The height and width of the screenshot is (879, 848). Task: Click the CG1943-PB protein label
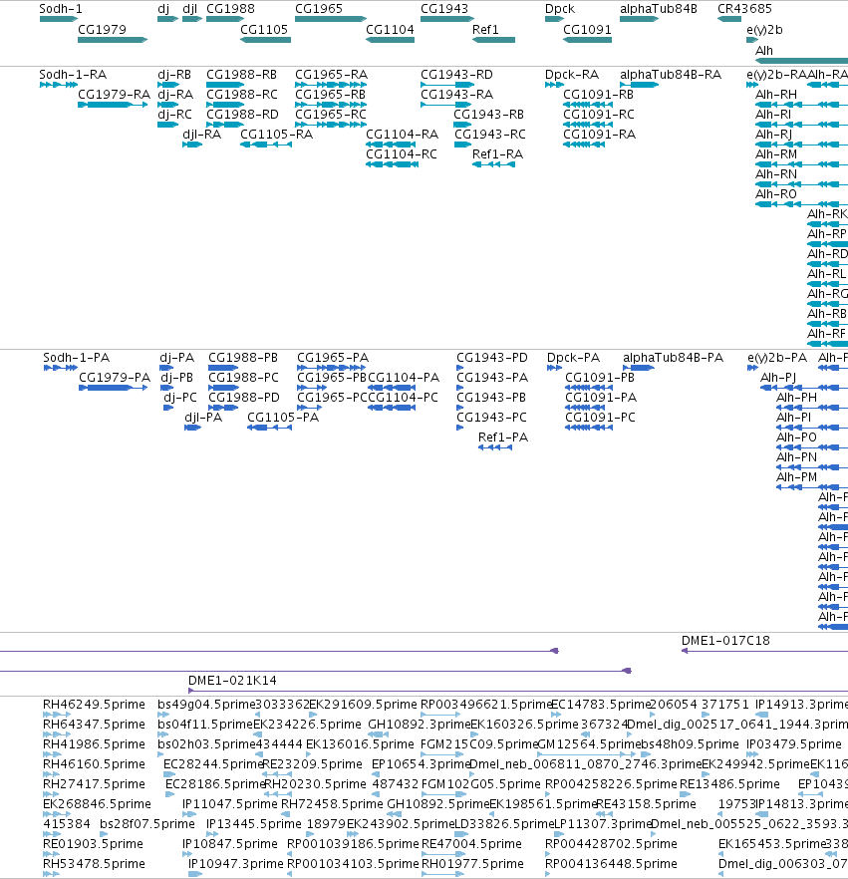(491, 398)
